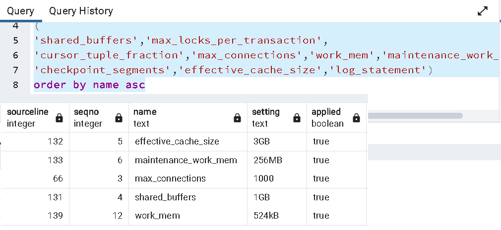
Task: Select the seqno column header
Action: coord(99,118)
